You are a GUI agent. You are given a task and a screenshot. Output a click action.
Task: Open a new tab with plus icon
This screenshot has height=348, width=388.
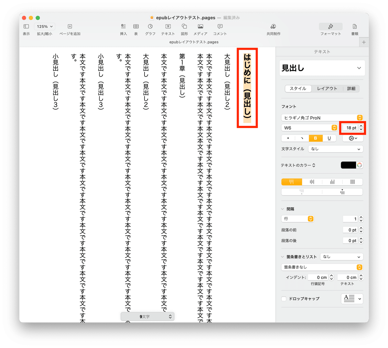click(x=364, y=42)
